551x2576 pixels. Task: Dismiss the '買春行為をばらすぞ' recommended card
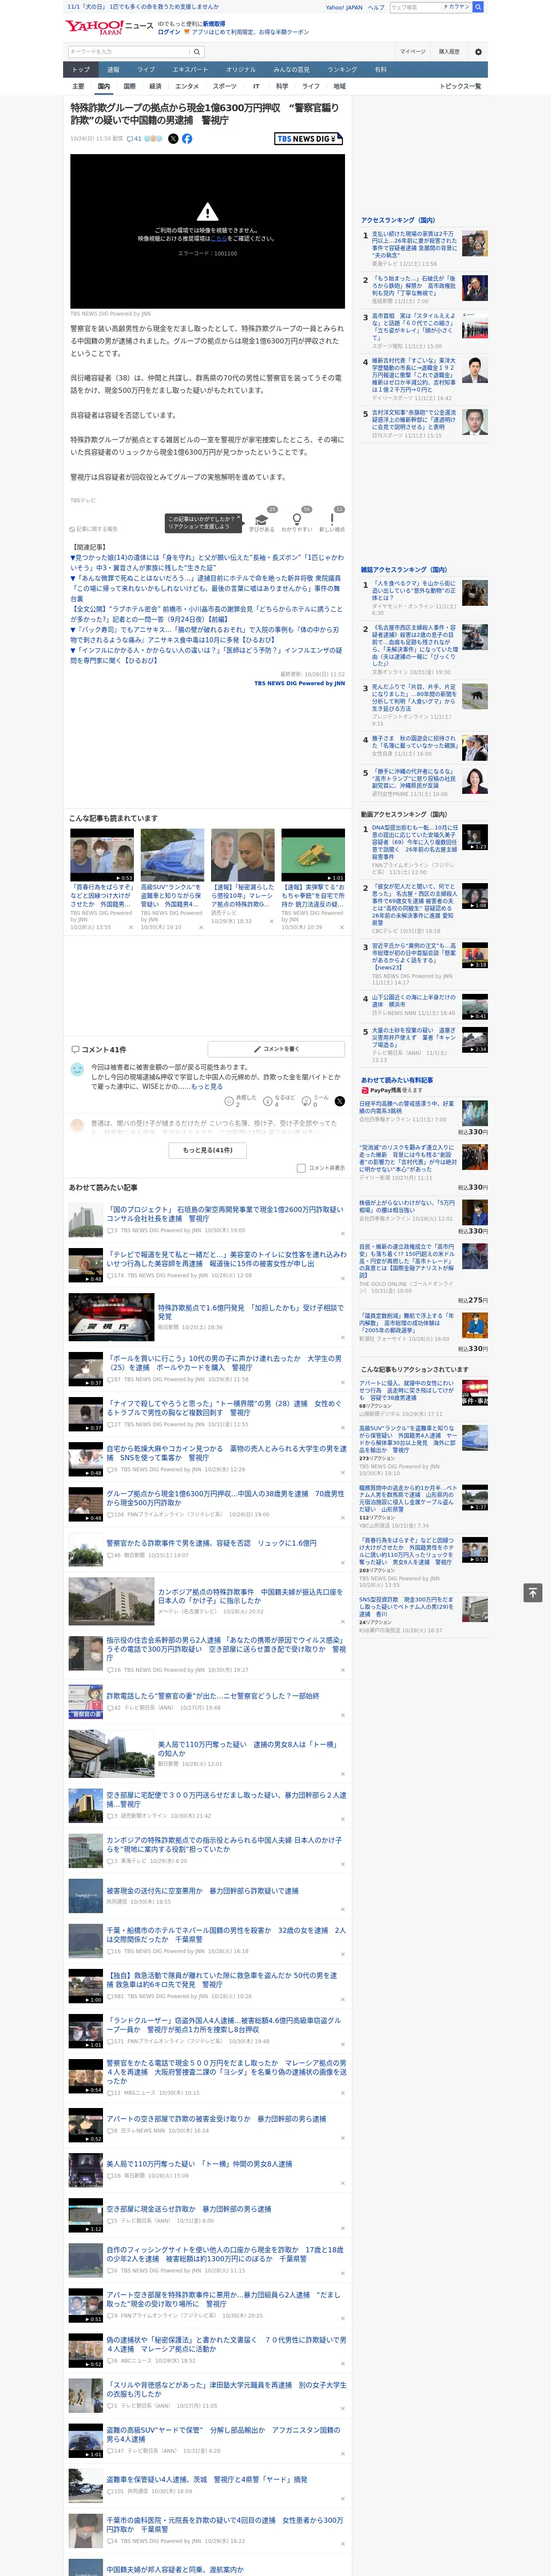coord(131,927)
